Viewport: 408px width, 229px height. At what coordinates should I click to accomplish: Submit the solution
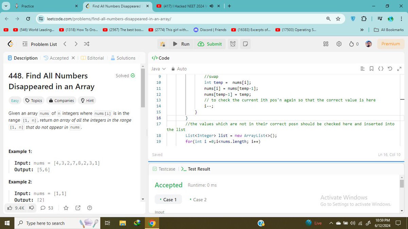210,44
